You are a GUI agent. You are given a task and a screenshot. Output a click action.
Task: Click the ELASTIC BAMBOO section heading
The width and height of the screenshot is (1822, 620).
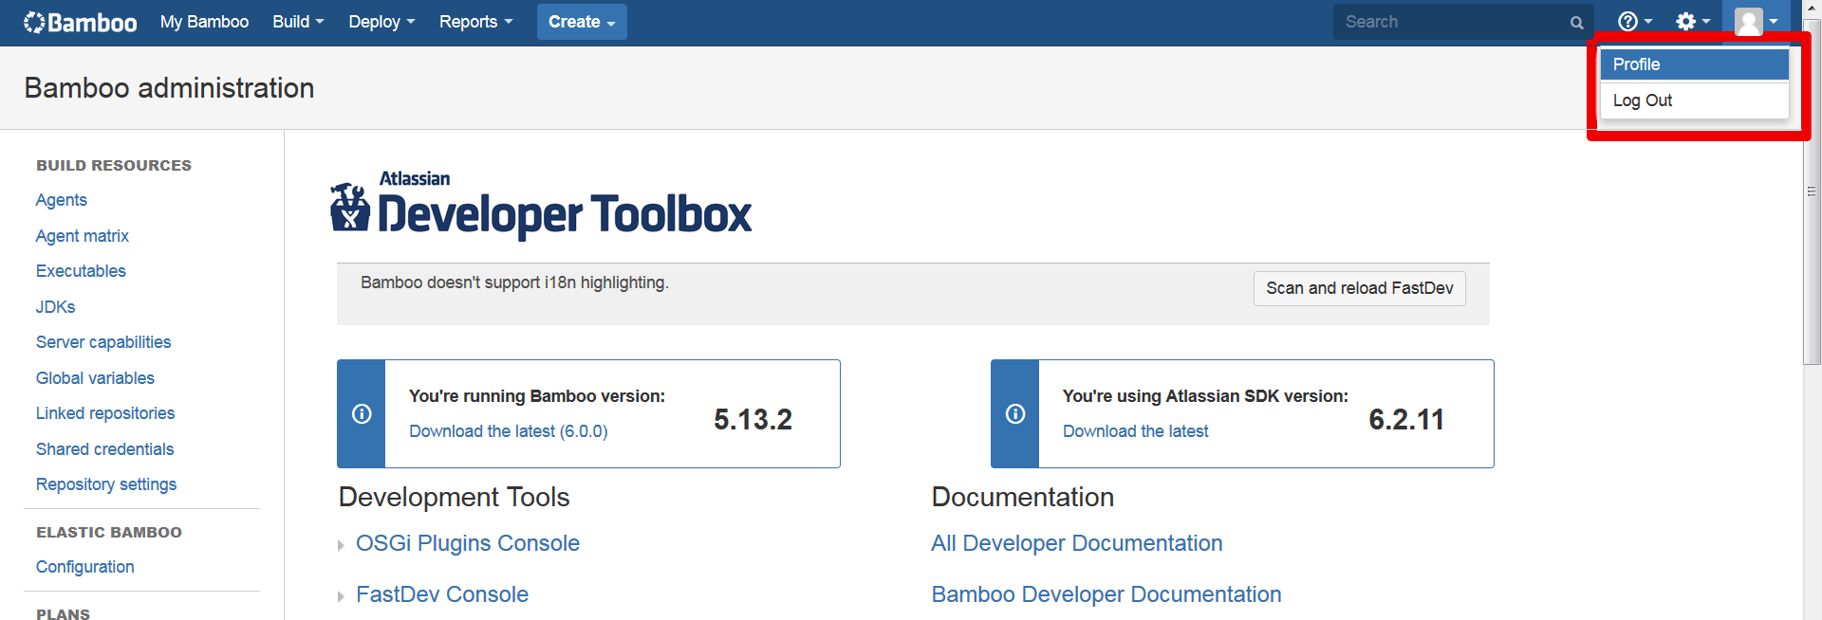[109, 532]
